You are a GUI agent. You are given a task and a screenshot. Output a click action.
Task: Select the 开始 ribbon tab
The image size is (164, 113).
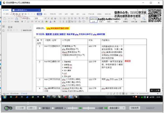click(39, 14)
